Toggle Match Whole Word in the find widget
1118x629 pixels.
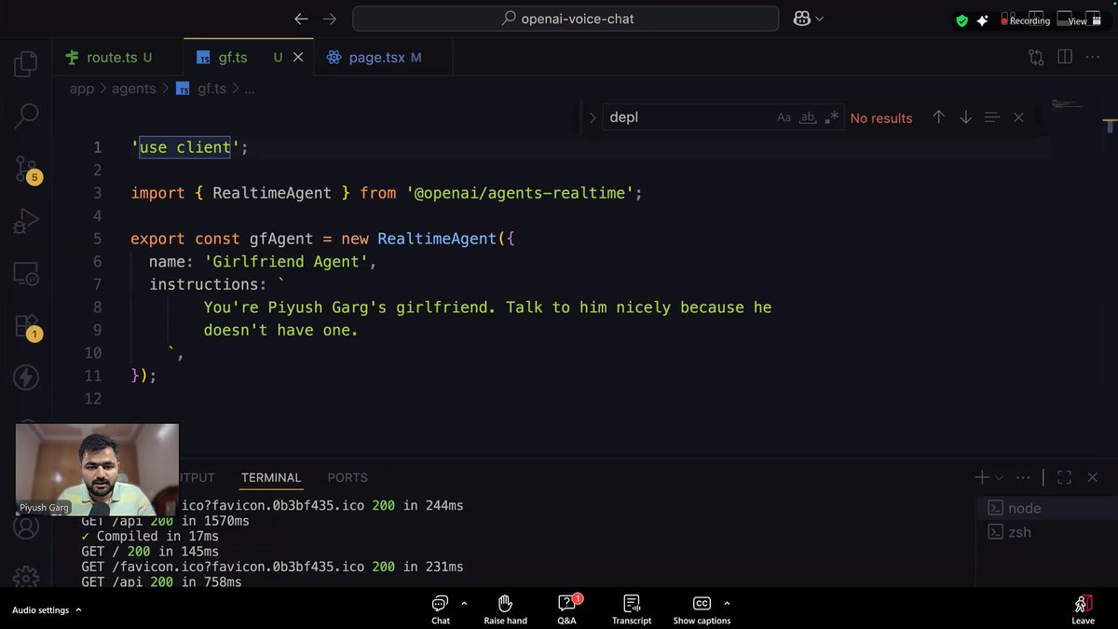point(808,117)
